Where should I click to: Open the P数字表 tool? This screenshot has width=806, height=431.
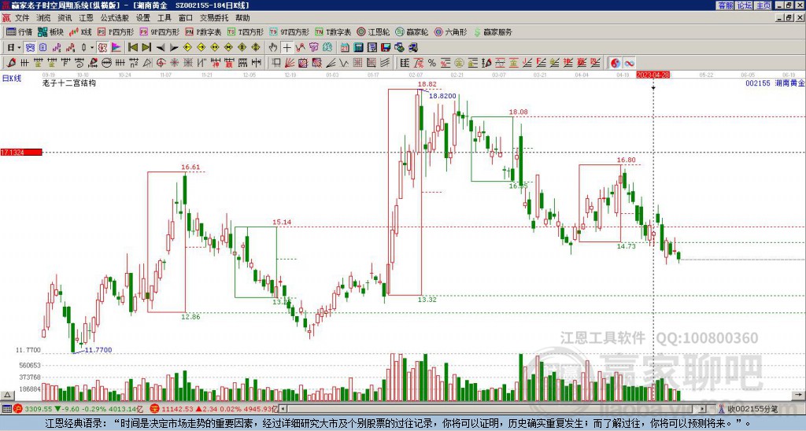coord(204,31)
